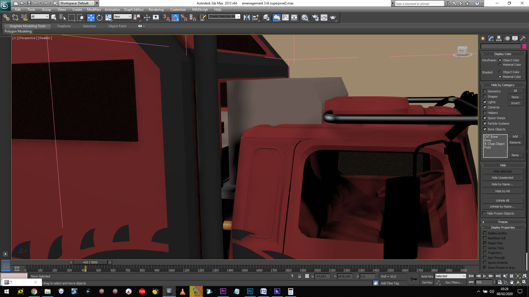Select wireframe Material Color radio button
The image size is (529, 297).
(x=500, y=65)
